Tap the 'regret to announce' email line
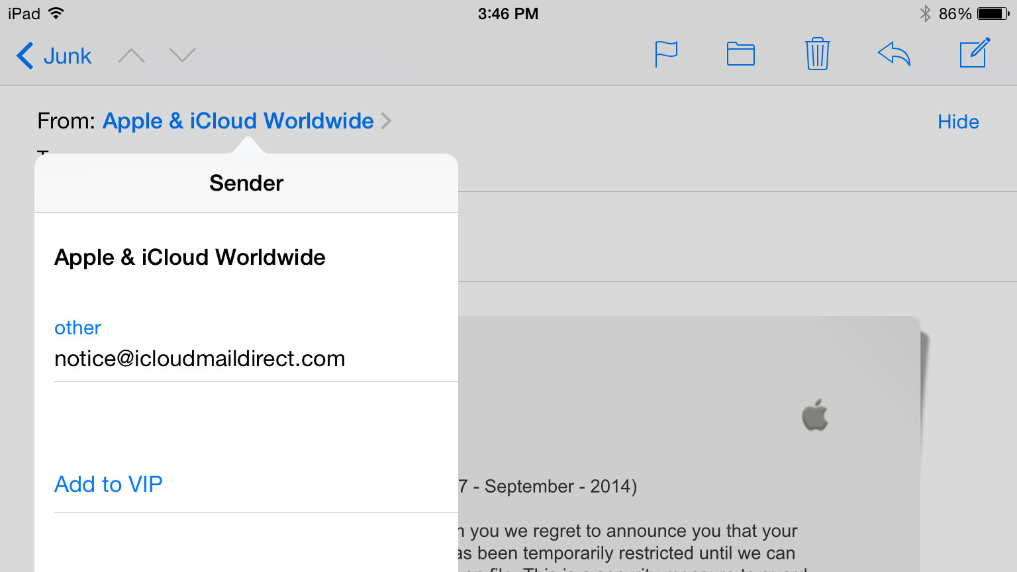The height and width of the screenshot is (572, 1017). click(x=628, y=531)
